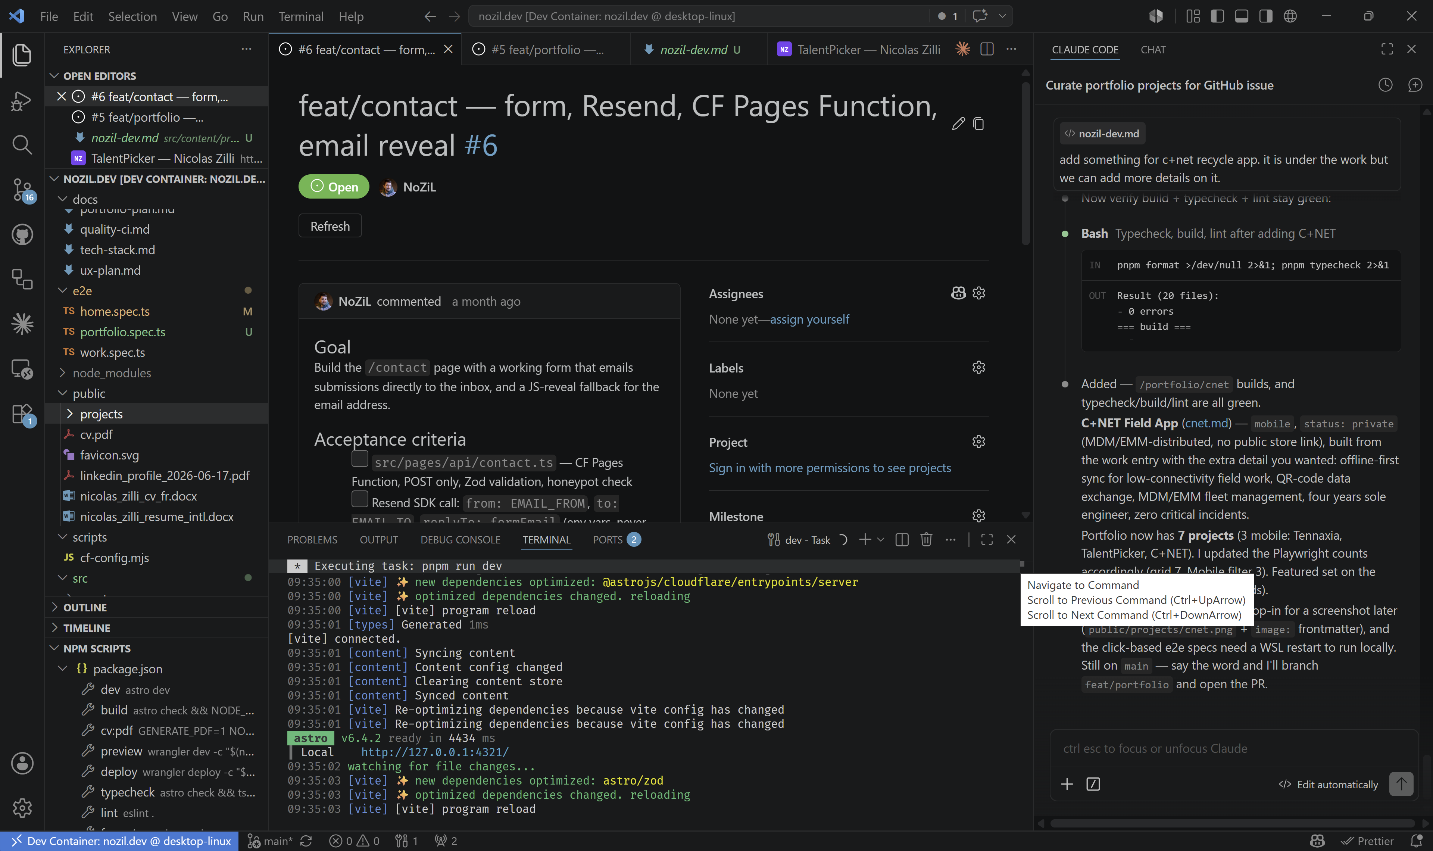Open new terminal launch profile dropdown
Screen dimensions: 1433x851
tap(881, 540)
